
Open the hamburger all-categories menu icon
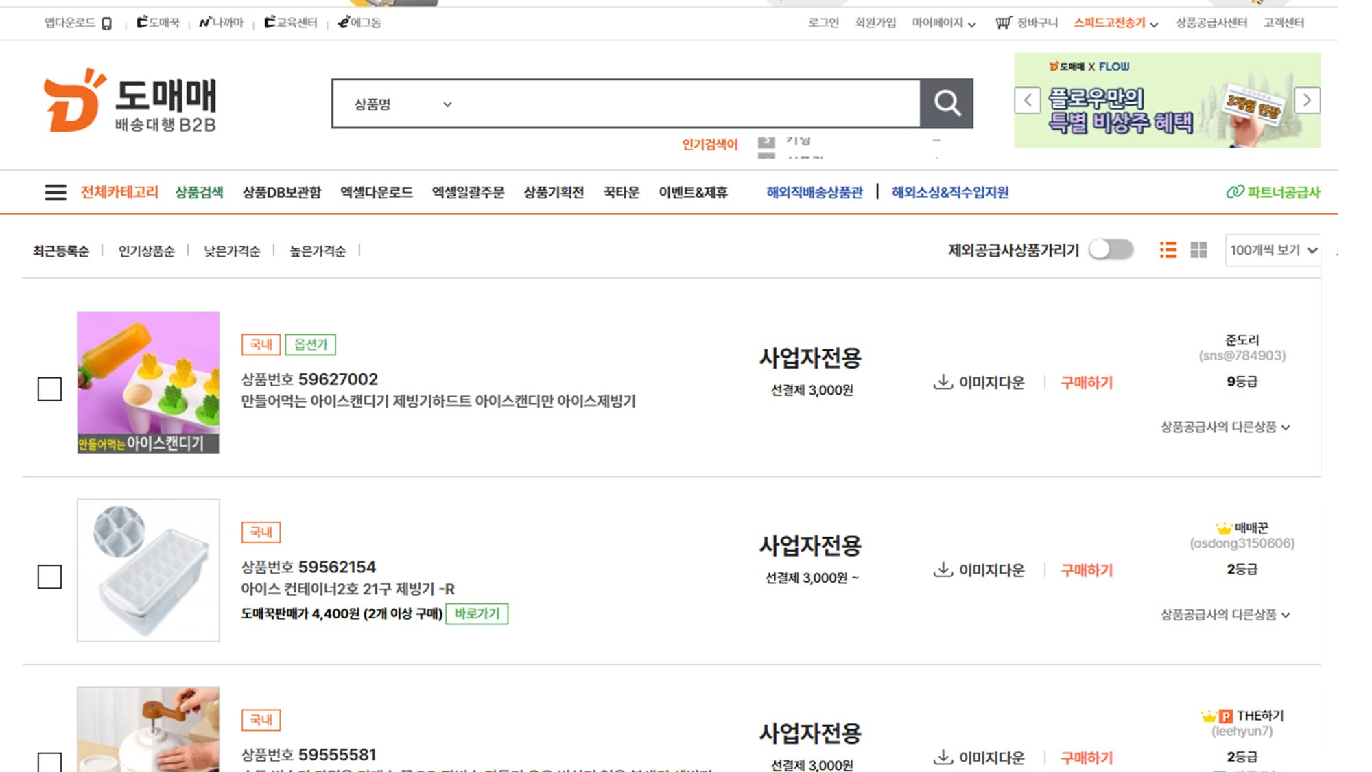[56, 192]
